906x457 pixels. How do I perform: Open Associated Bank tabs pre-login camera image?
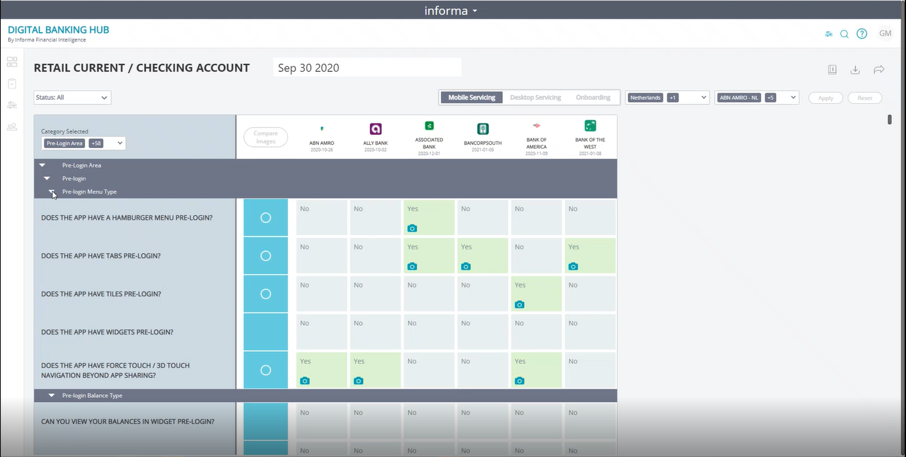click(412, 267)
